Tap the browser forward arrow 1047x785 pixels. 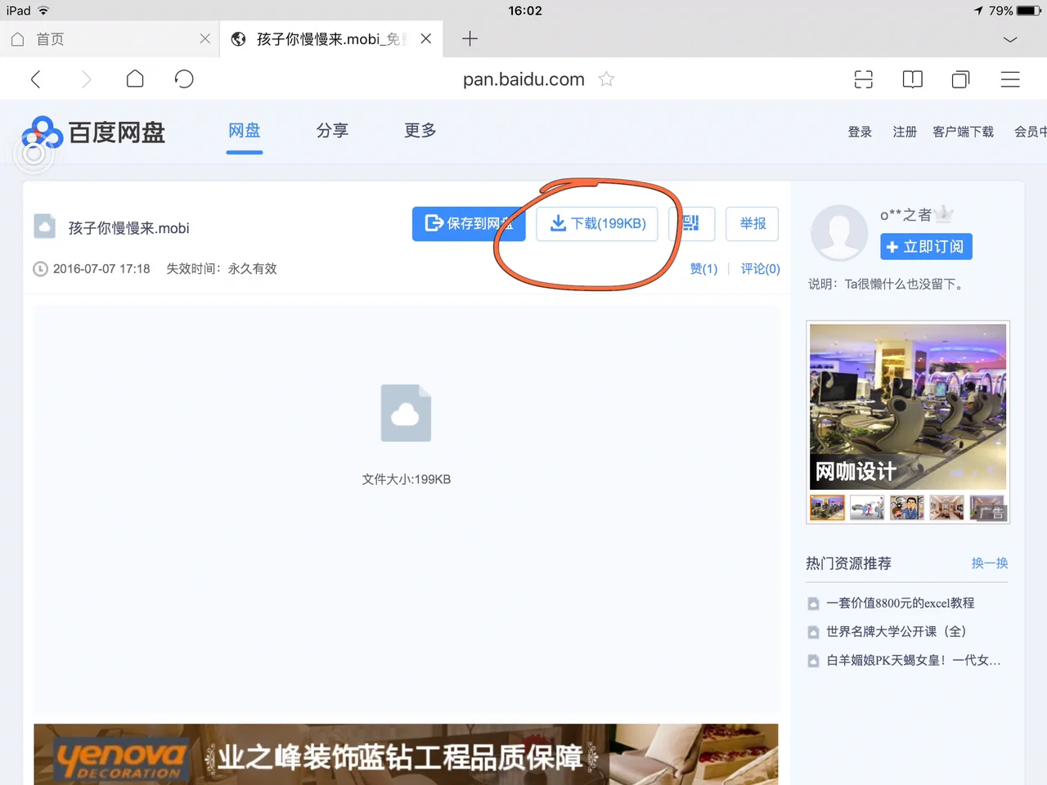click(x=86, y=79)
